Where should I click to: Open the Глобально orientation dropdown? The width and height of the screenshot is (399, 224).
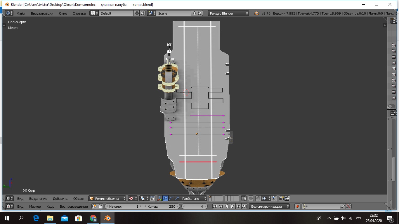coord(193,198)
